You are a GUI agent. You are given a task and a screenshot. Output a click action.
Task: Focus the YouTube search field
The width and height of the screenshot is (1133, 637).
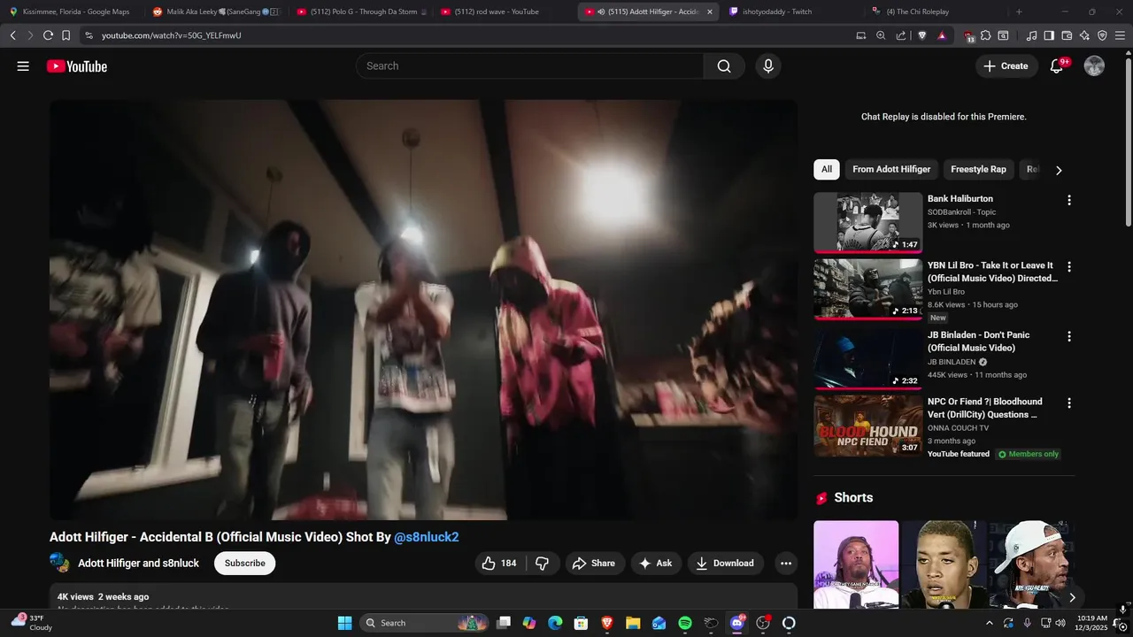point(529,66)
